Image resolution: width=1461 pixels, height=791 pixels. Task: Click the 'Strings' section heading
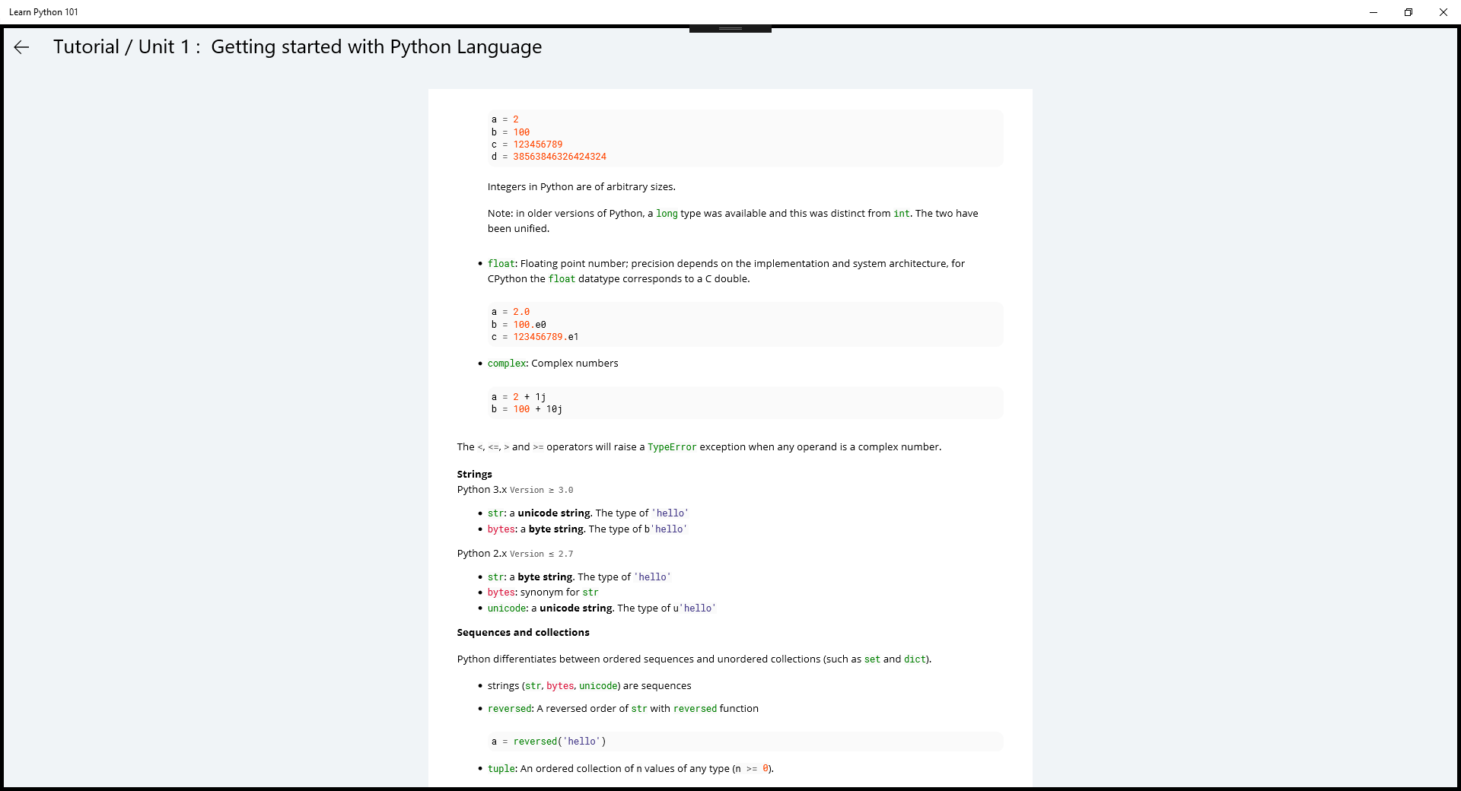(x=474, y=475)
